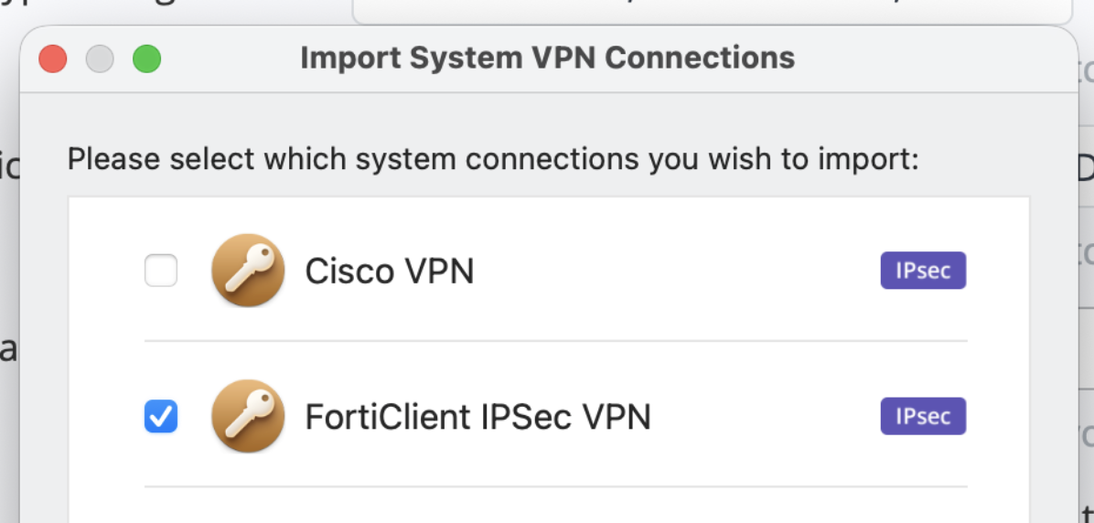Click the IPsec badge beside FortiClient IPSec VPN
The image size is (1094, 523).
[x=923, y=417]
